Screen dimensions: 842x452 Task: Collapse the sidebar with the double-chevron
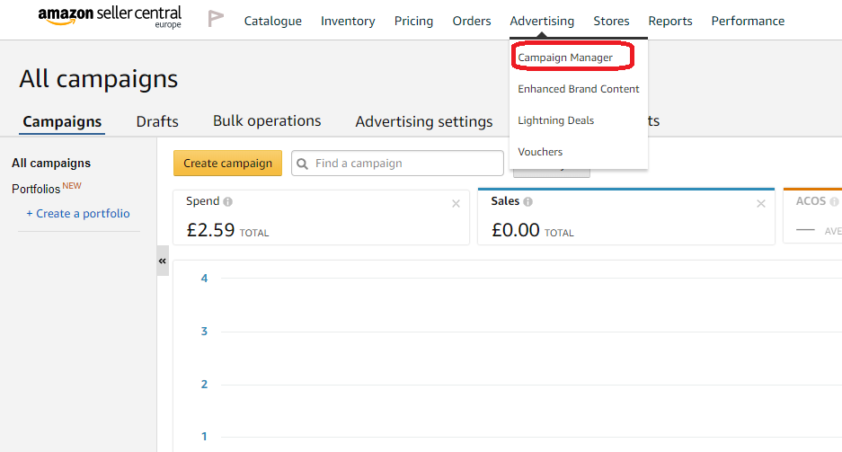point(162,261)
